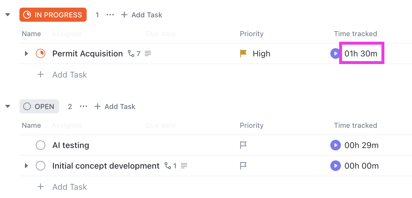Play the timer on AI testing task
The image size is (412, 198).
click(335, 145)
